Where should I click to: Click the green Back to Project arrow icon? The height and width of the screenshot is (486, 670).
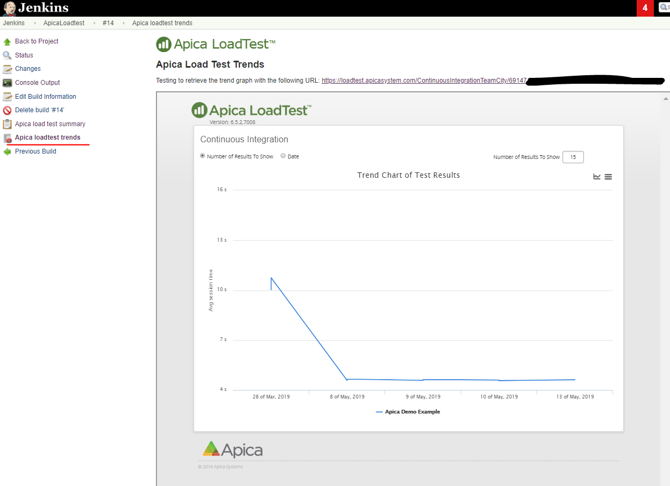pos(7,41)
